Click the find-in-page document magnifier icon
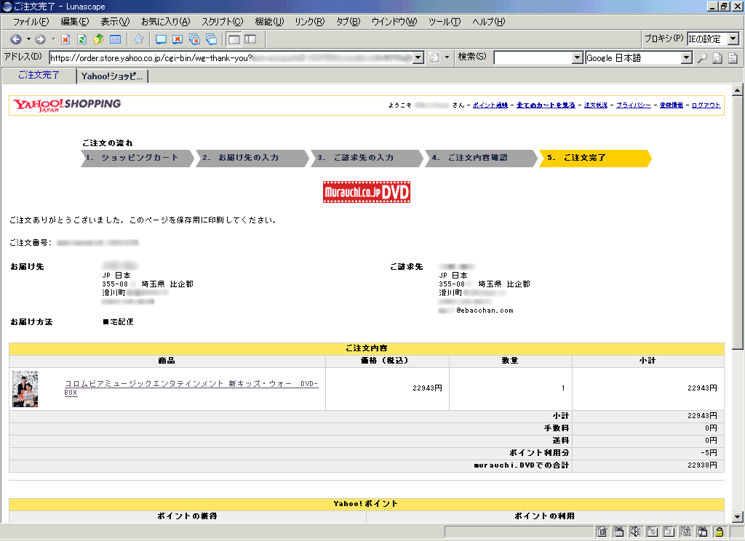The height and width of the screenshot is (541, 745). click(717, 58)
